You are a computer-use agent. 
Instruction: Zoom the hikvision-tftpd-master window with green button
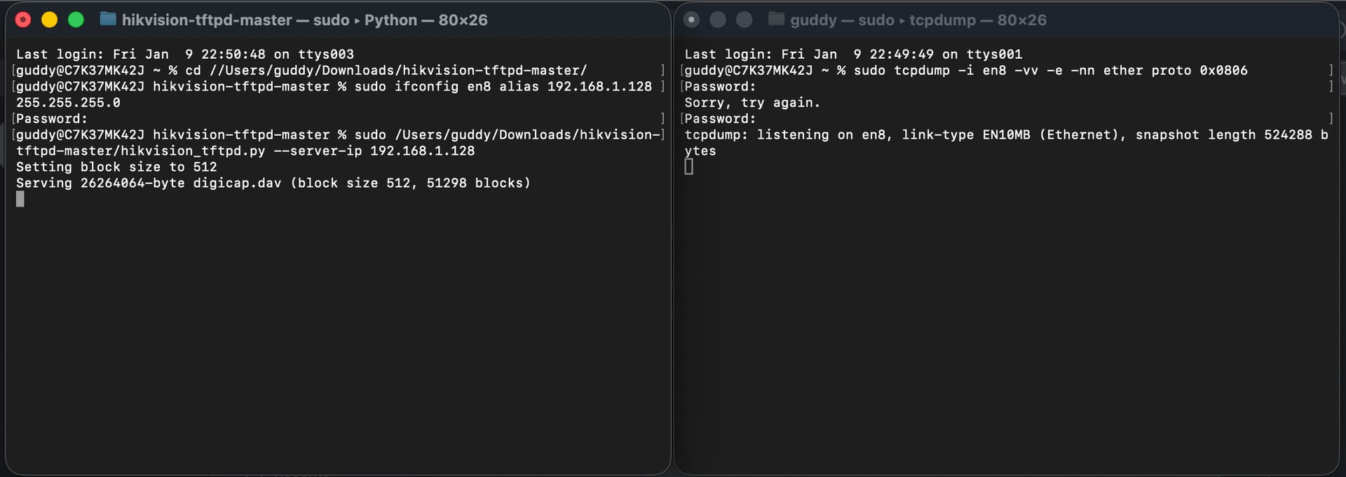76,20
